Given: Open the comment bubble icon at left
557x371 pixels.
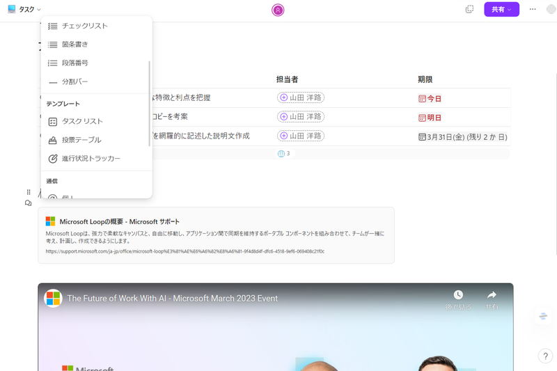Looking at the screenshot, I should [x=29, y=203].
